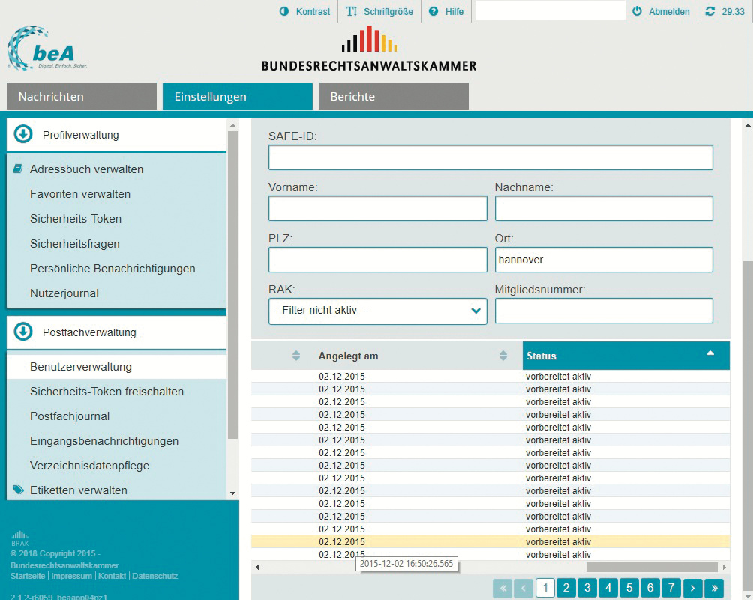
Task: Open the RAK filter dropdown
Action: 377,310
